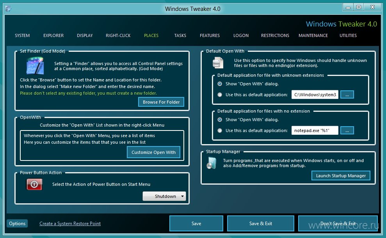Open the Options button

coord(17,224)
